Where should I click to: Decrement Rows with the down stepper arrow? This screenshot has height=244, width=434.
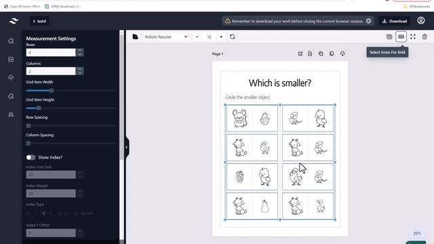tap(80, 54)
